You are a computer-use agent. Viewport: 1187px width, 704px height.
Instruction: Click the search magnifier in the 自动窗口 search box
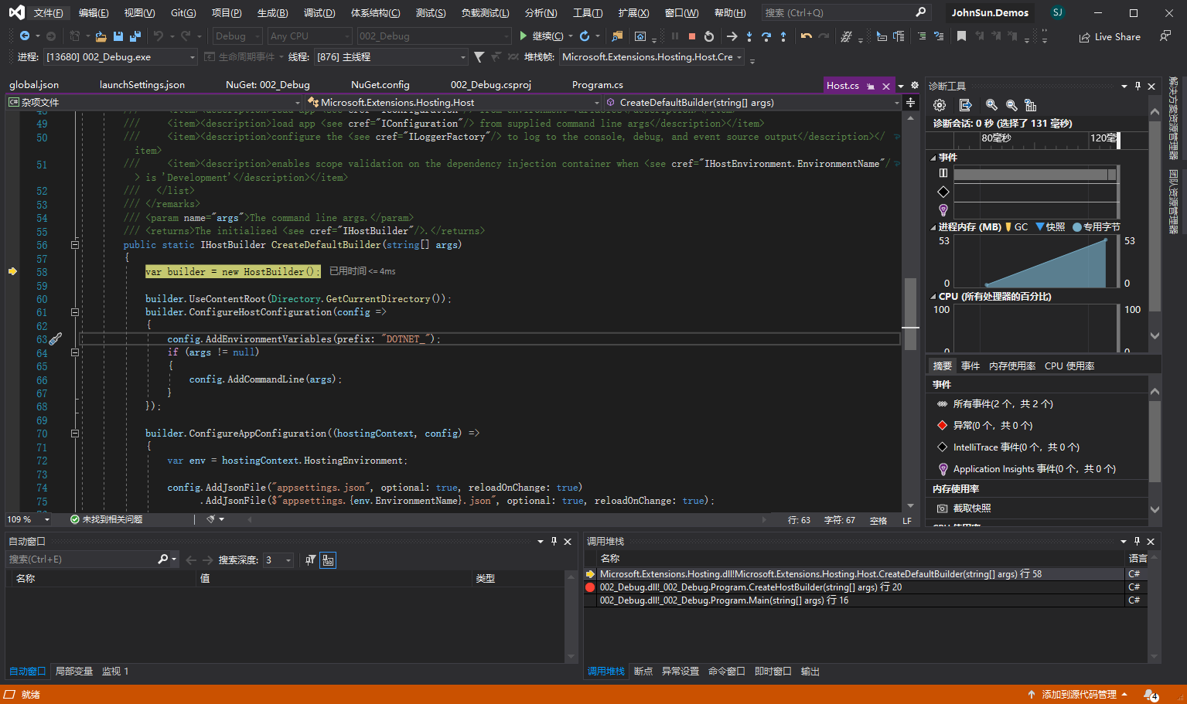(x=162, y=559)
